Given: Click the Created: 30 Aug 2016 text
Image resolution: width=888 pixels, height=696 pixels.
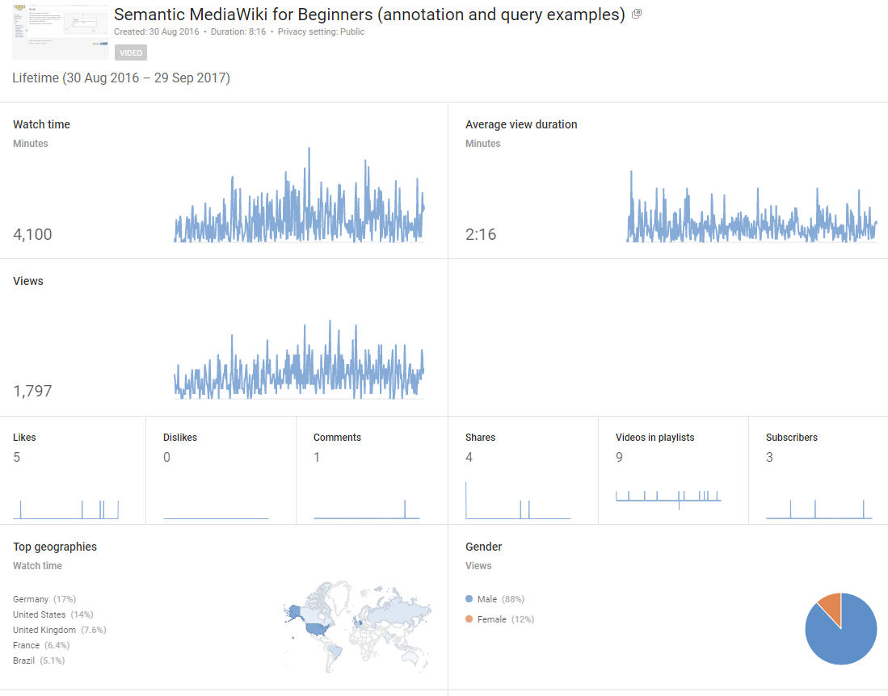Looking at the screenshot, I should tap(157, 31).
